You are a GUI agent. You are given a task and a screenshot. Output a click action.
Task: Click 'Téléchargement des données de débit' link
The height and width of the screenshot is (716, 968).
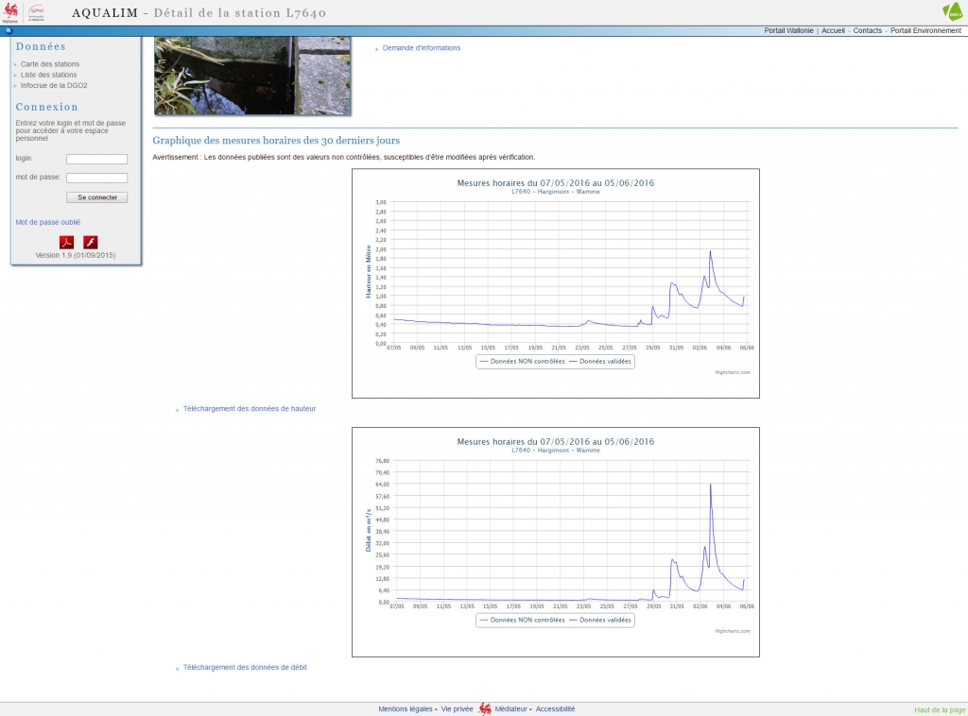[245, 667]
